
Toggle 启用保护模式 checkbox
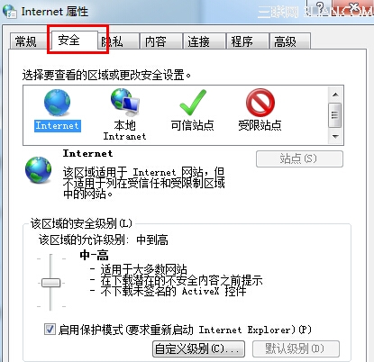tap(50, 329)
